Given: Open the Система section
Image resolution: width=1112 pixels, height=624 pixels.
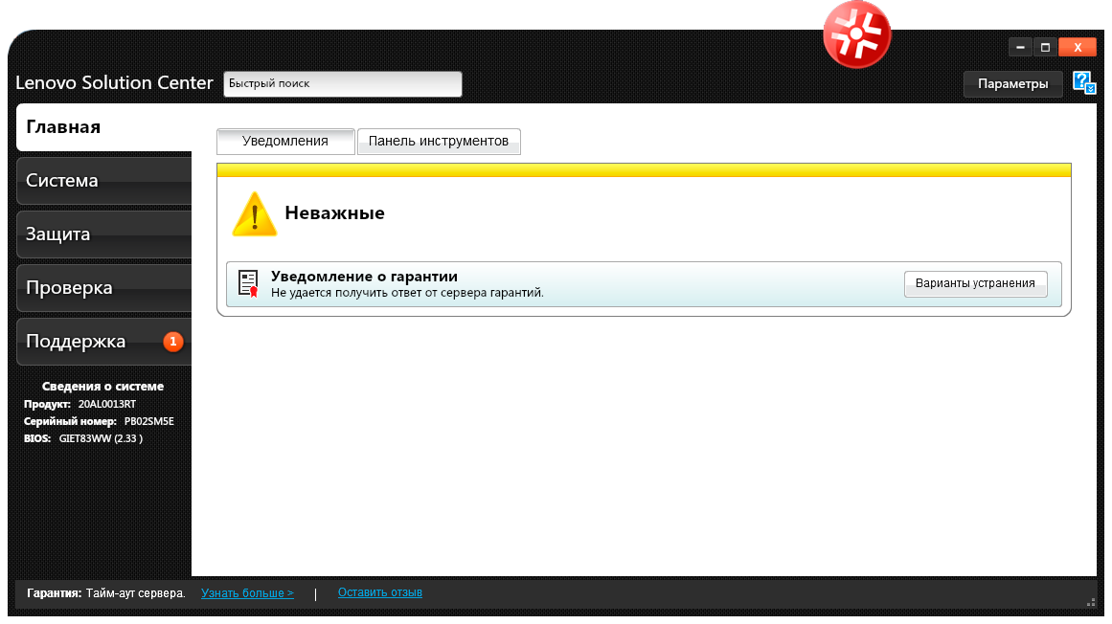Looking at the screenshot, I should click(x=103, y=181).
